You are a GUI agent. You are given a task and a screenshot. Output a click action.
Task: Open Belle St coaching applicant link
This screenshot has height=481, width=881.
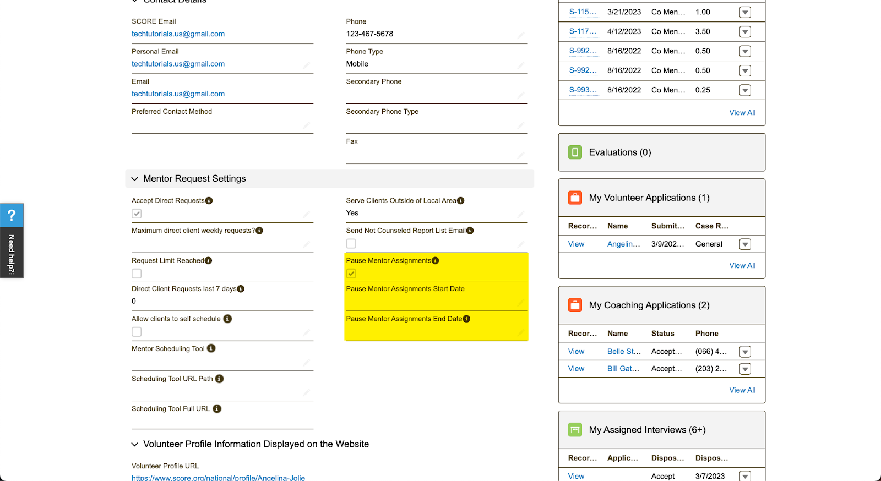[624, 352]
